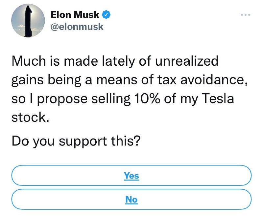Click the word "selling" in the tweet
The height and width of the screenshot is (216, 263).
tap(111, 99)
